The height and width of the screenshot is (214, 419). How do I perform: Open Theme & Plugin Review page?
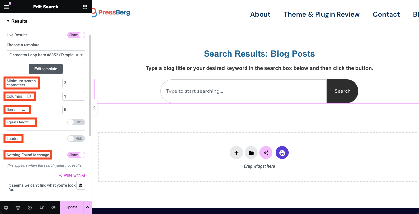click(x=322, y=14)
